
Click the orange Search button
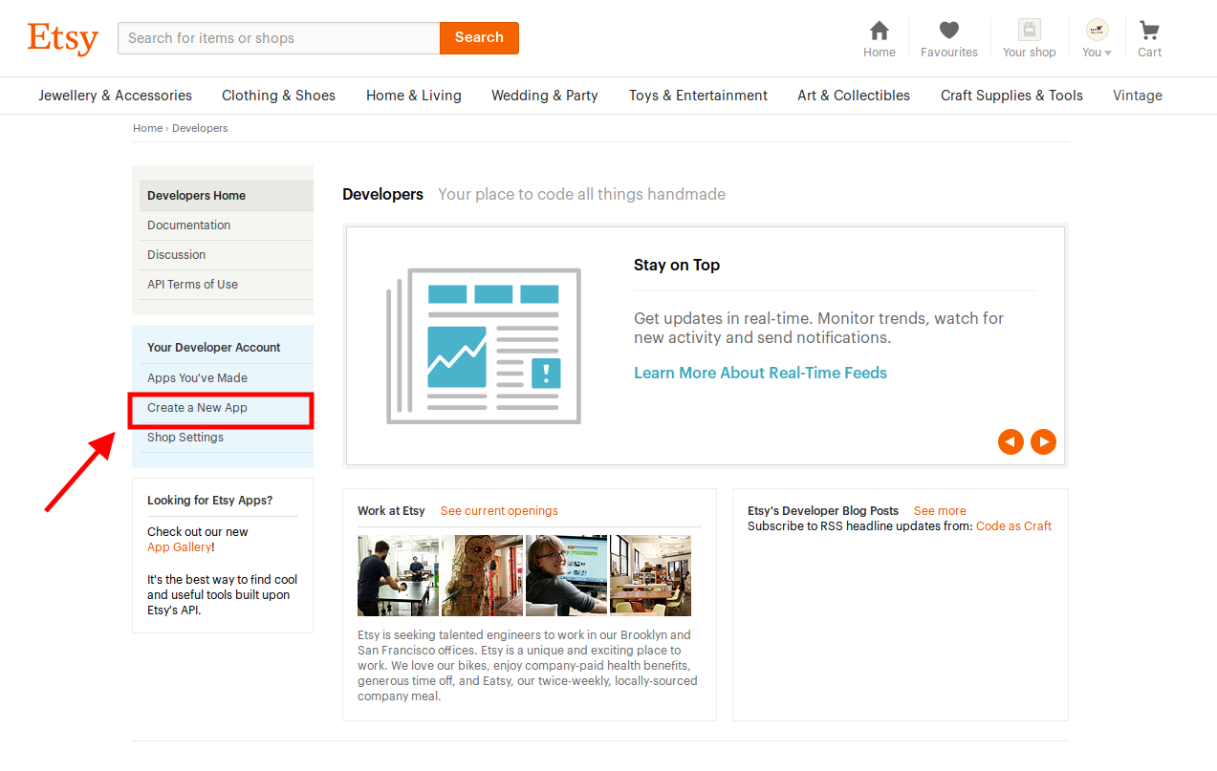click(x=479, y=38)
